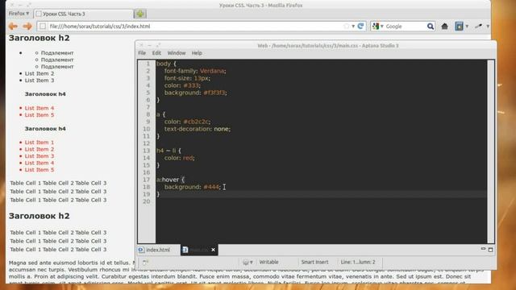Screen dimensions: 516x290
Task: Click the line/column indicator in status bar
Action: click(x=358, y=262)
